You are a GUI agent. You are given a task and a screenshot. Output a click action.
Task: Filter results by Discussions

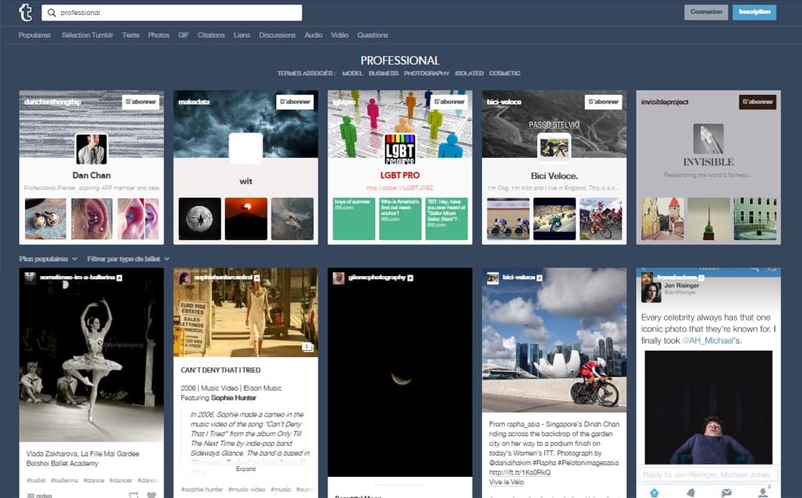tap(277, 35)
